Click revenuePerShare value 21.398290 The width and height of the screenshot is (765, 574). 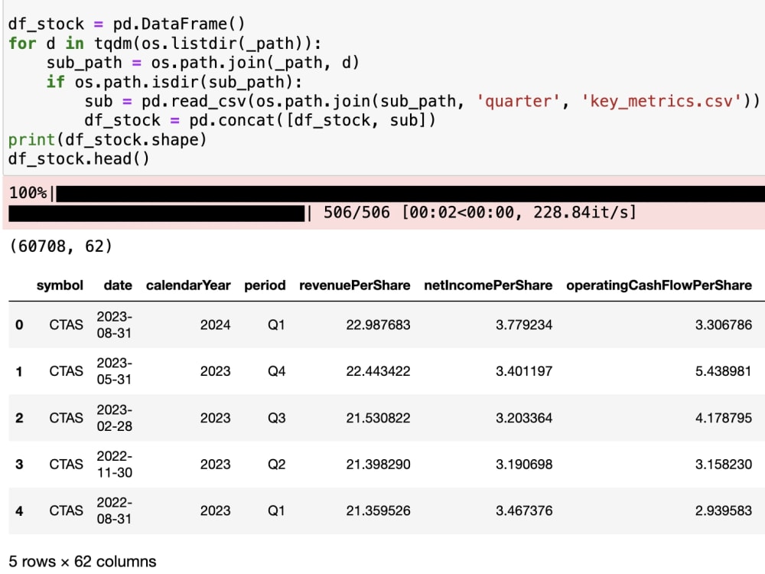point(378,465)
